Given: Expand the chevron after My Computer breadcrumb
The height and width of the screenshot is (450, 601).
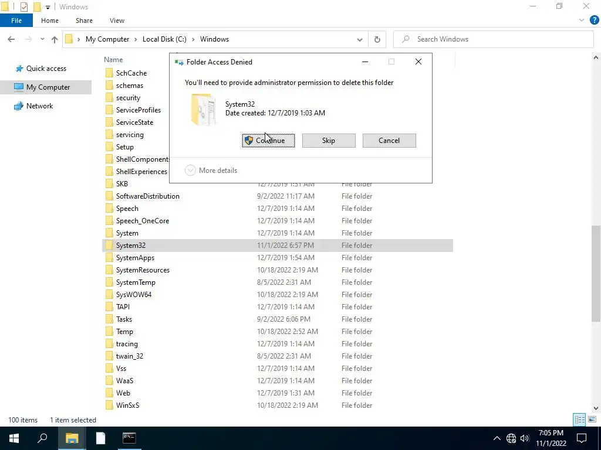Looking at the screenshot, I should click(x=136, y=39).
